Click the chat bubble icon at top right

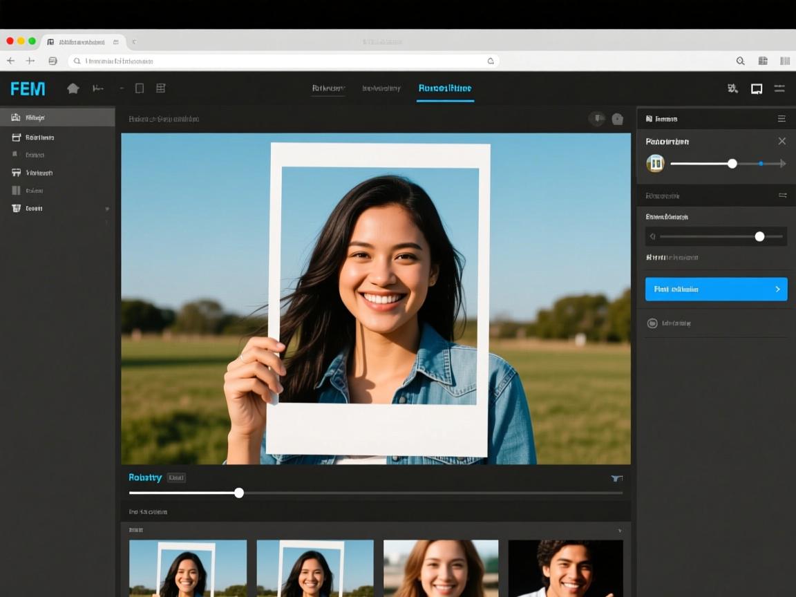[x=757, y=88]
